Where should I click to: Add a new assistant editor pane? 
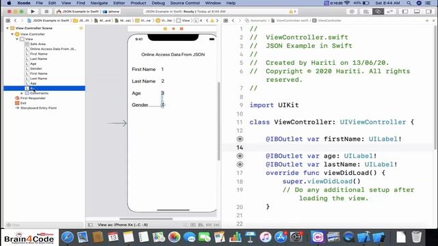[427, 20]
